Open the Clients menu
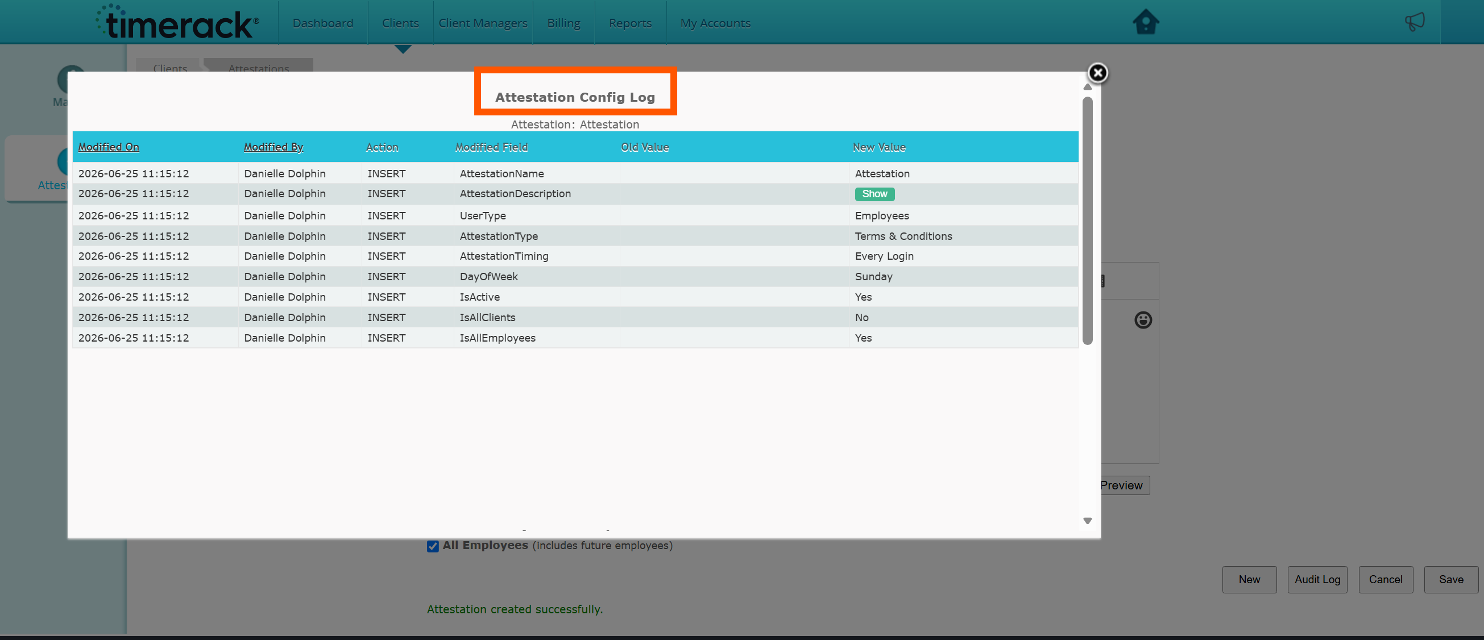 point(400,23)
